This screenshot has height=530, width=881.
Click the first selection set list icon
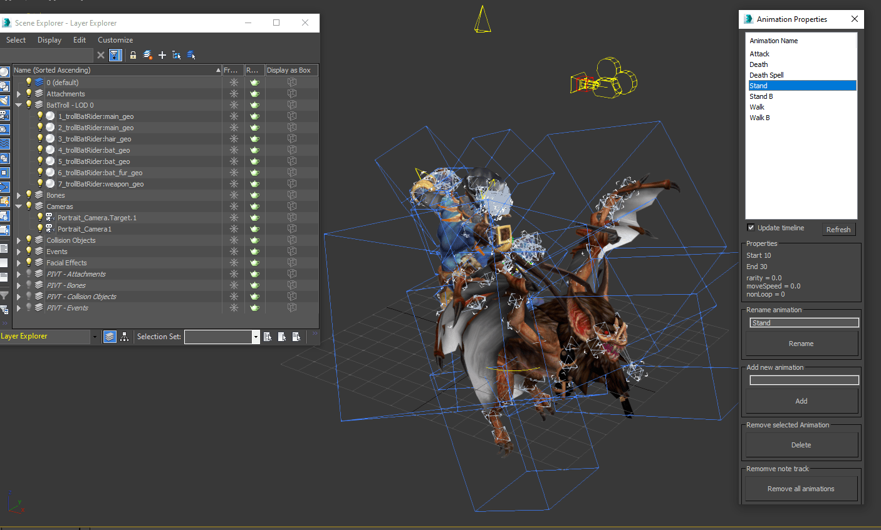pyautogui.click(x=268, y=337)
